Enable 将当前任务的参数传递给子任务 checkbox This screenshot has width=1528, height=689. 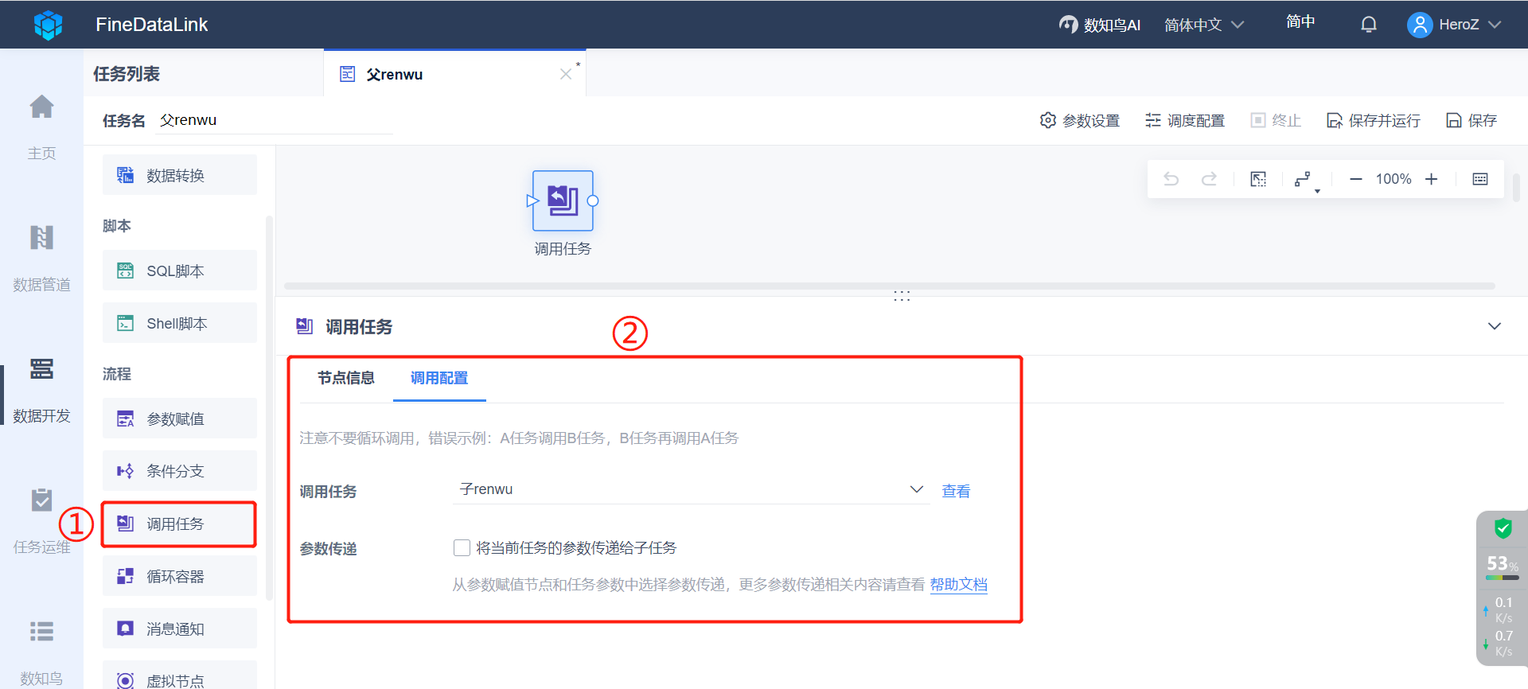pos(462,547)
